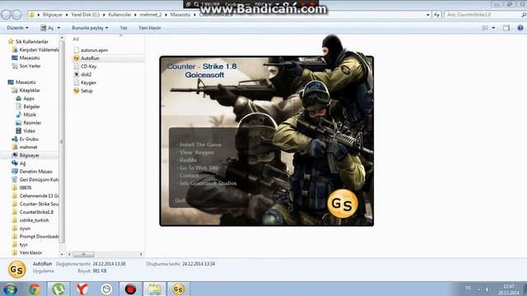Select Sık Kullanılanlar in navigation pane
Image resolution: width=527 pixels, height=296 pixels.
[31, 42]
